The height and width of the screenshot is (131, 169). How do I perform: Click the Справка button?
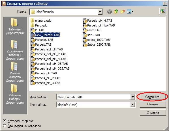pyautogui.click(x=153, y=112)
